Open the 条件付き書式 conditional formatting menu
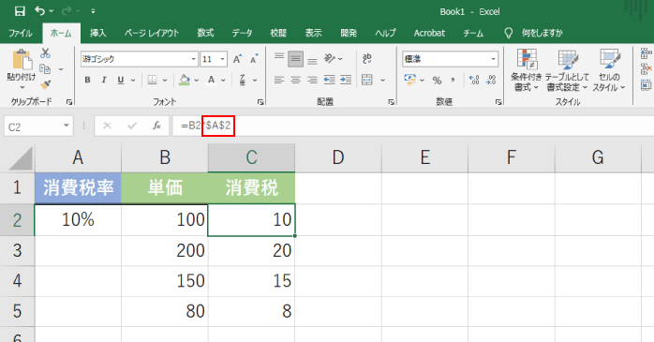The height and width of the screenshot is (342, 654). pos(527,70)
